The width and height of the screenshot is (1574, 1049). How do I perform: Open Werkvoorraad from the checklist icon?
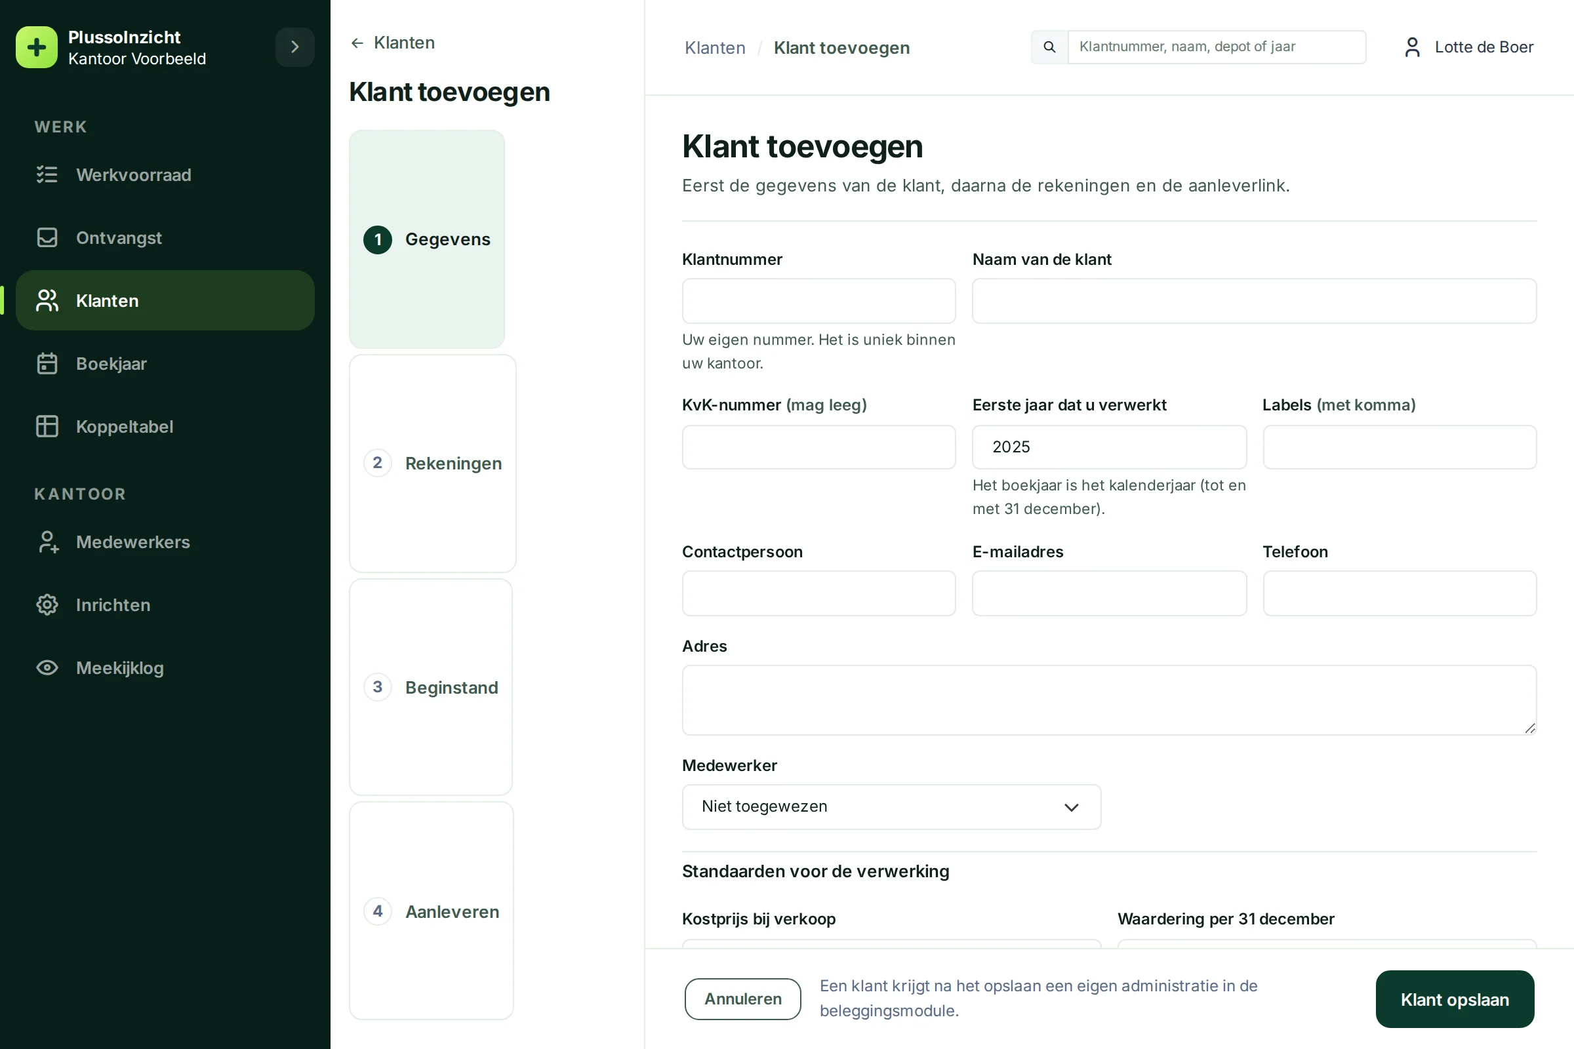tap(47, 174)
